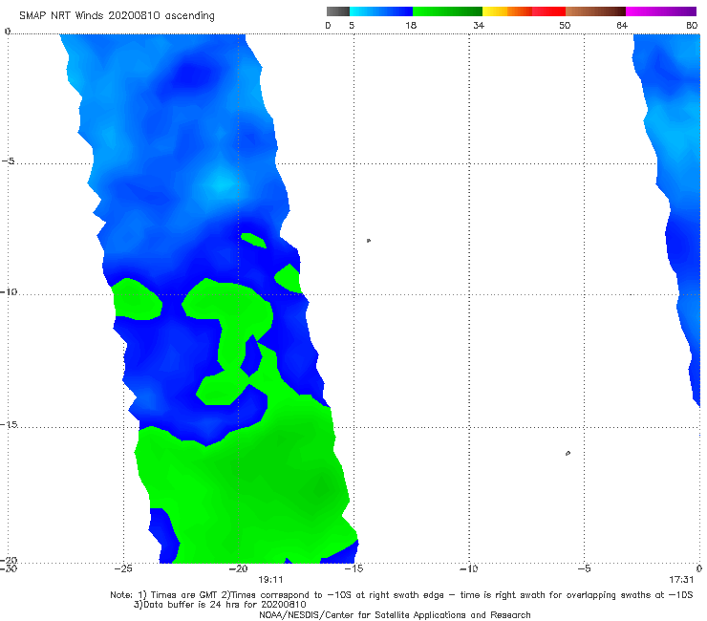
Task: Click the longitude axis label '-25'
Action: coord(123,568)
